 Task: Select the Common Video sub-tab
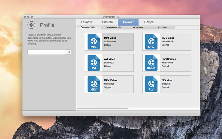coord(89,28)
